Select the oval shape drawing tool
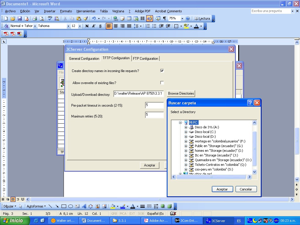 [x=71, y=206]
